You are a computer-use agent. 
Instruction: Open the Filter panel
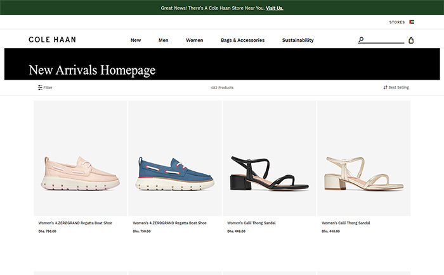(x=45, y=87)
